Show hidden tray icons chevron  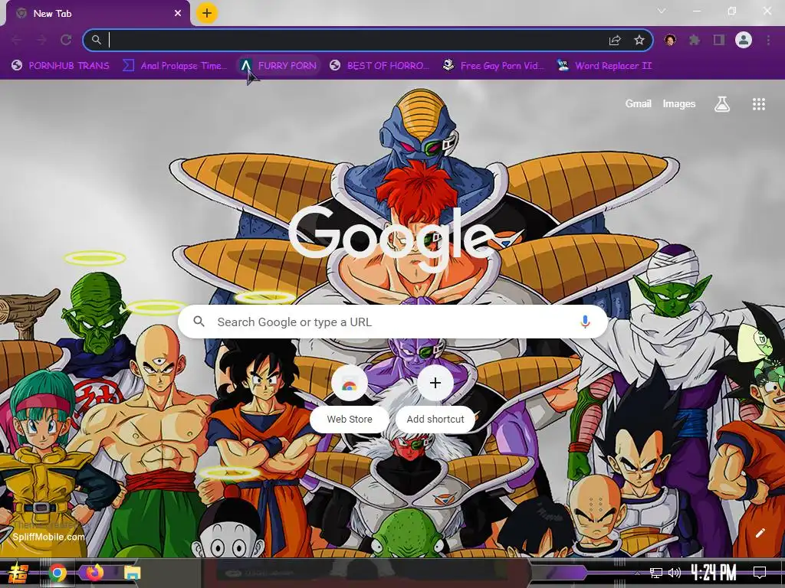pyautogui.click(x=637, y=573)
